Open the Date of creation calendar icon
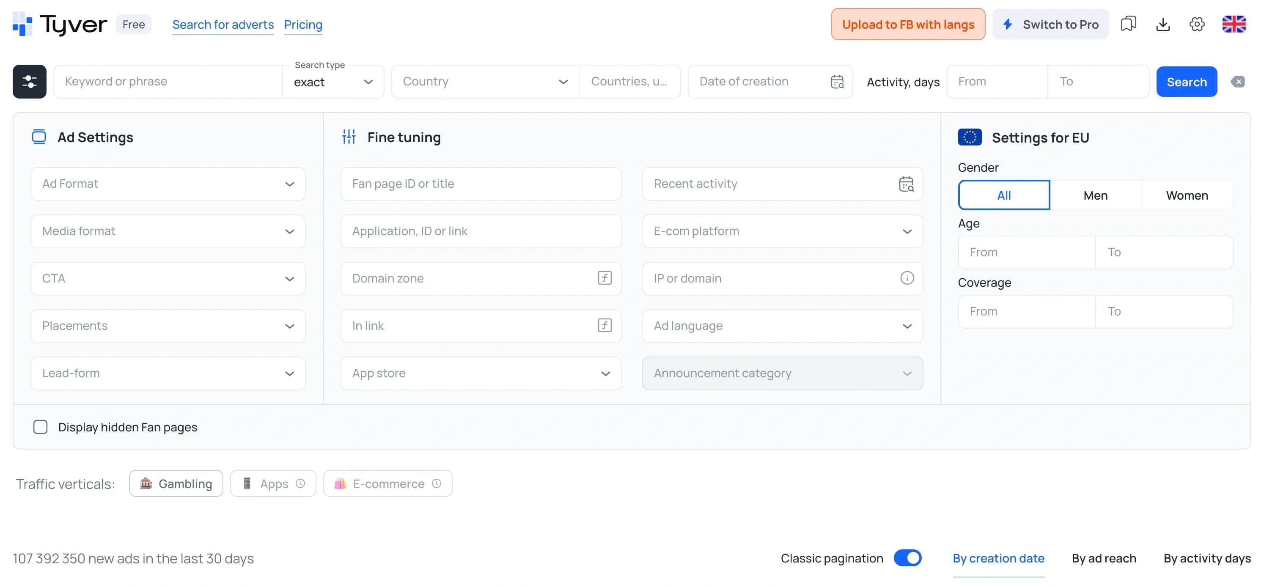This screenshot has height=587, width=1264. (x=837, y=81)
